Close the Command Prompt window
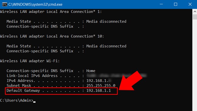Screen dimensions: 197x111 coord(190,4)
